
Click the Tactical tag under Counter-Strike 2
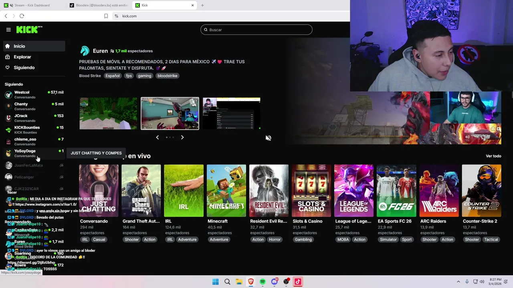[491, 240]
